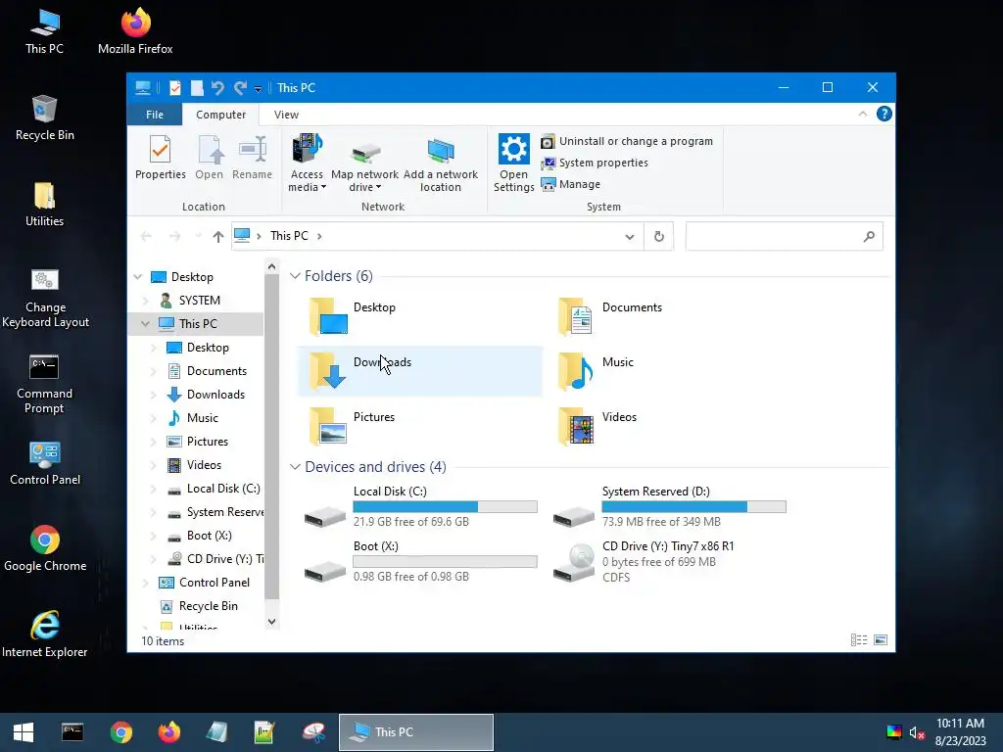
Task: Select the Internet Explorer desktop icon
Action: (x=45, y=634)
